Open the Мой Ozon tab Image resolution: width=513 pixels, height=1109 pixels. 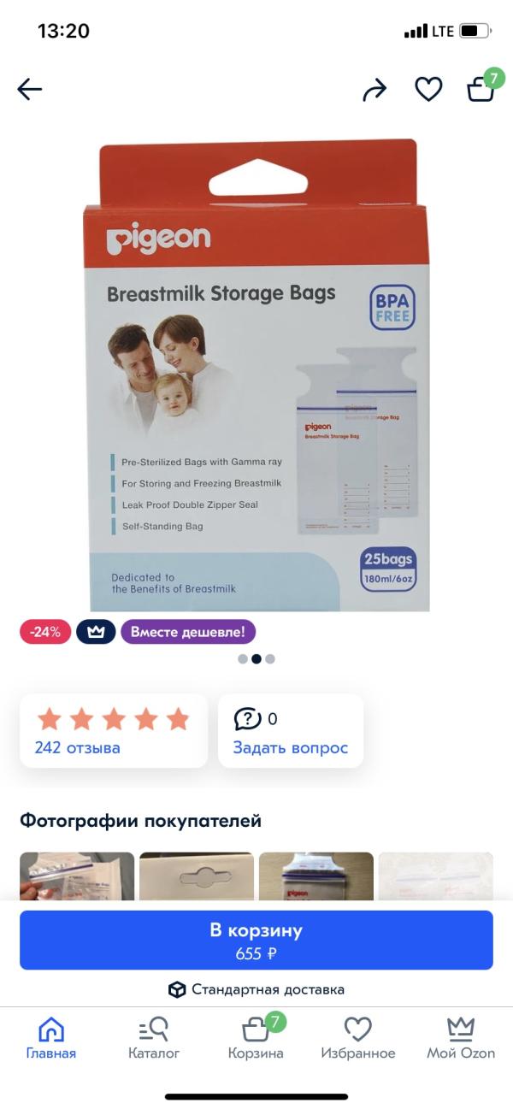[461, 1038]
